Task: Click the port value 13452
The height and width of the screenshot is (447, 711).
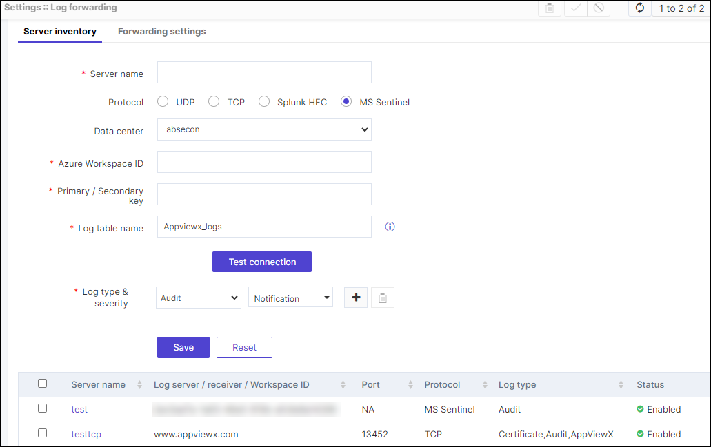Action: (374, 435)
